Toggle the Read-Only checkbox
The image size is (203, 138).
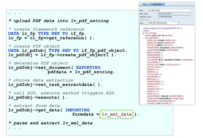tap(140, 20)
